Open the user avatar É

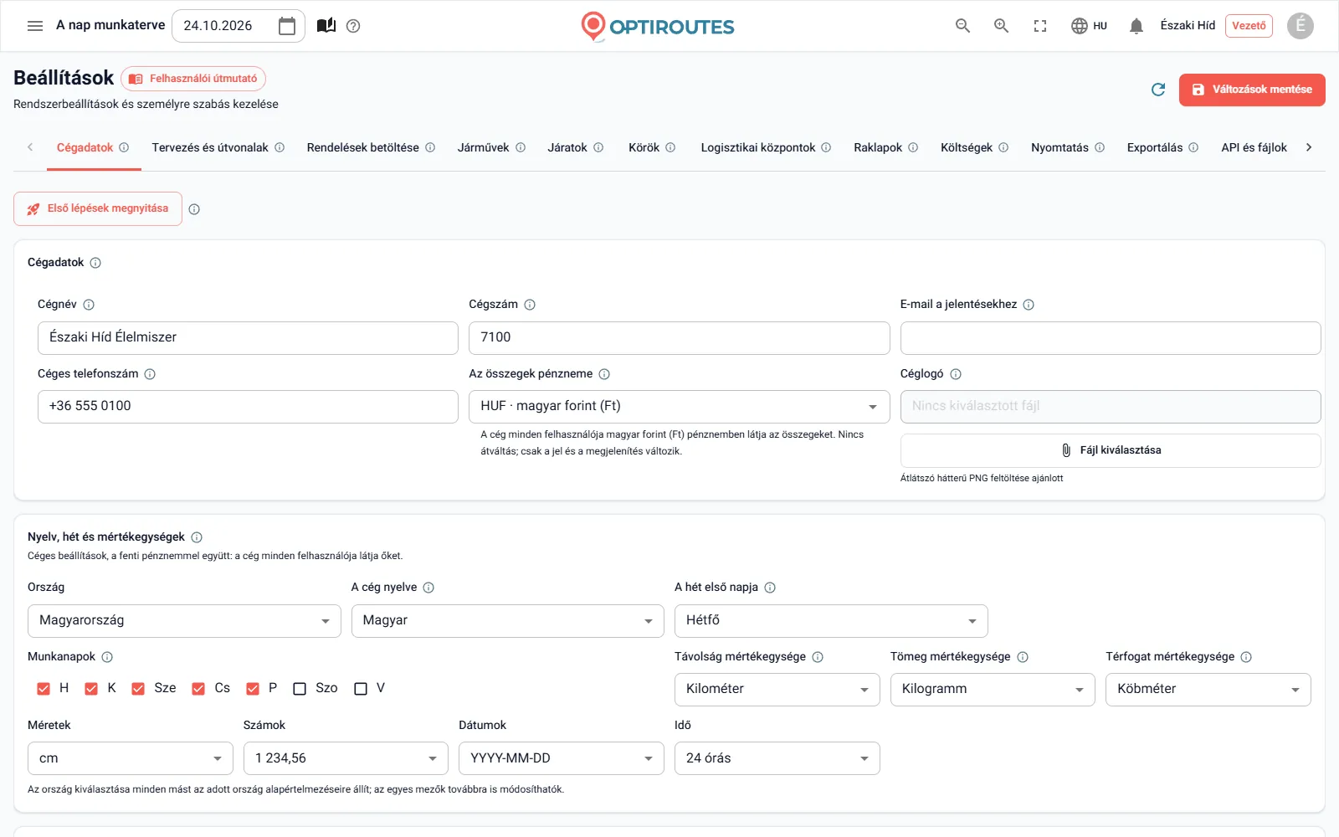pyautogui.click(x=1301, y=26)
